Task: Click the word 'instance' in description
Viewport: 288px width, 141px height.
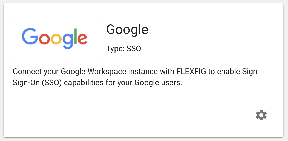Action: tap(143, 72)
